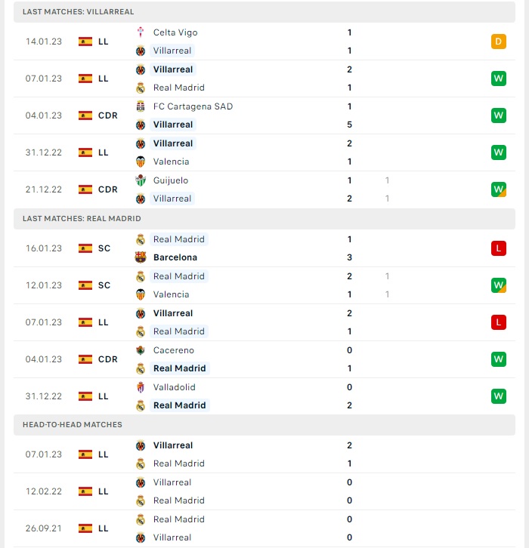Click the Cacereno club crest icon

[x=141, y=350]
